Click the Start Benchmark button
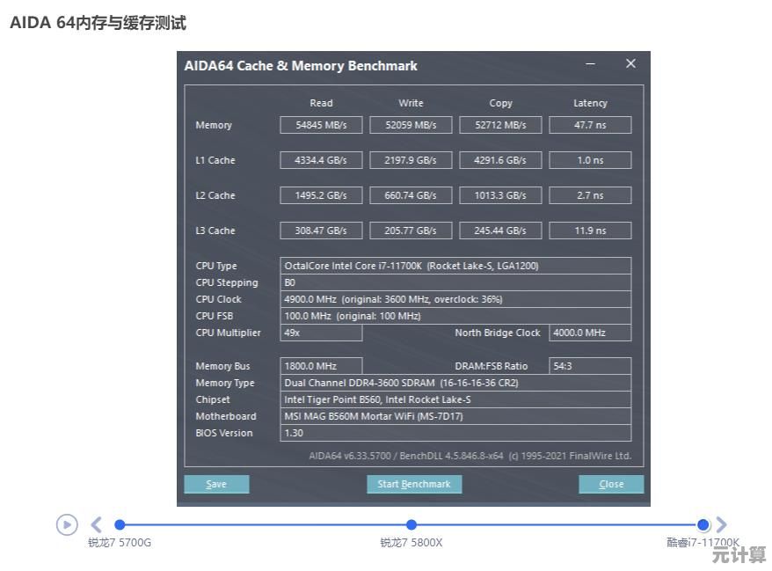 413,484
